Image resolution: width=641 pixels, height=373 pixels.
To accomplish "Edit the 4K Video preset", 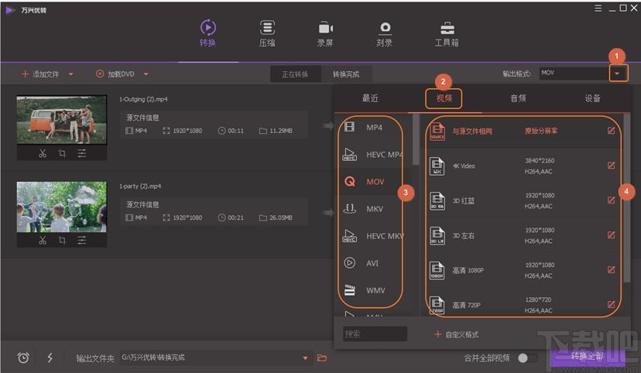I will (611, 166).
